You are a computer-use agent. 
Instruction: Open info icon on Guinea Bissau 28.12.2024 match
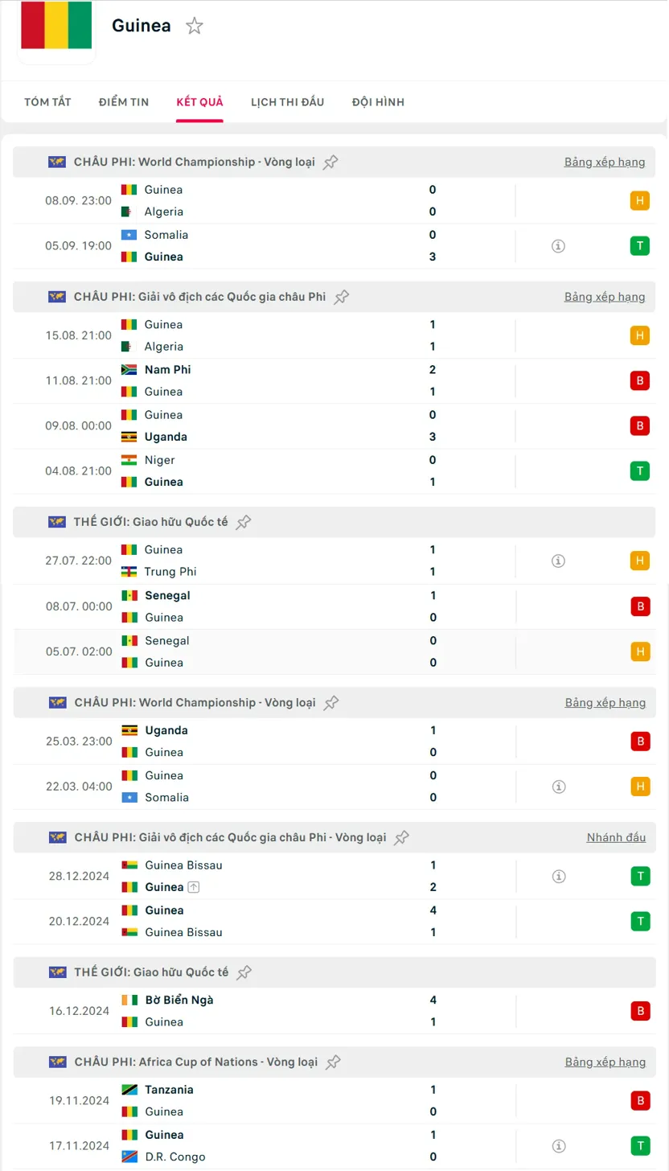(558, 877)
